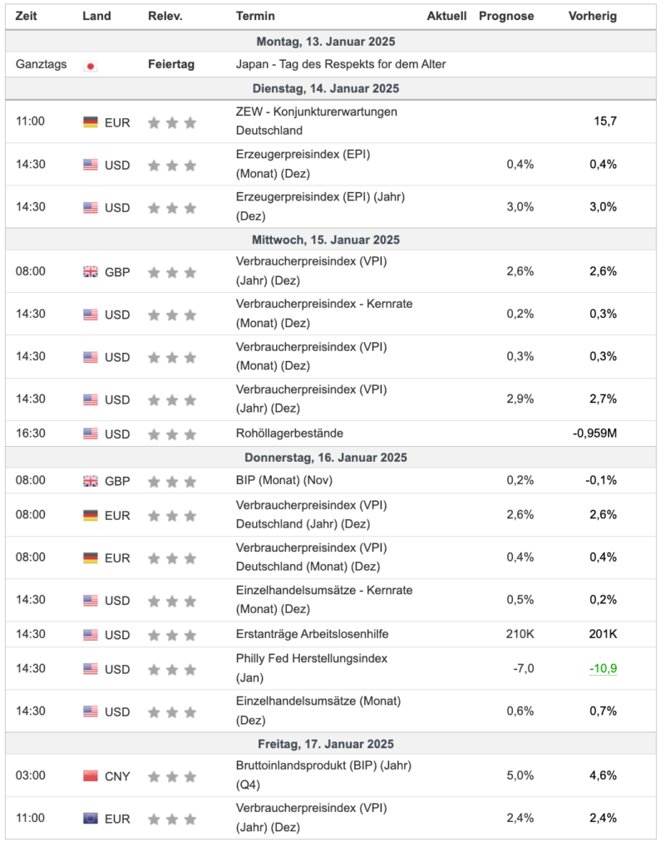Click the Donnerstag, 16. Januar 2025 date header
Screen dimensions: 666x852
pyautogui.click(x=326, y=458)
